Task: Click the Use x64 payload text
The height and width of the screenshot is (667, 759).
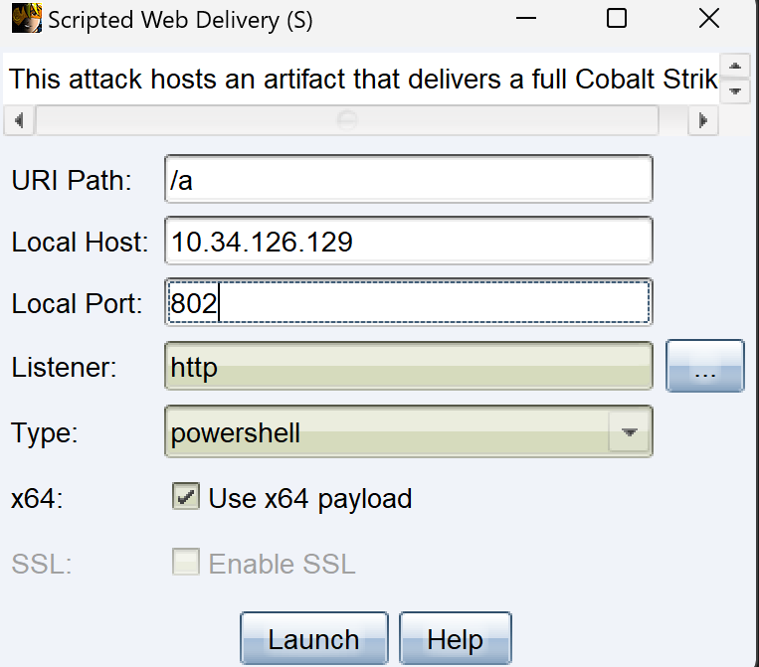Action: [310, 499]
